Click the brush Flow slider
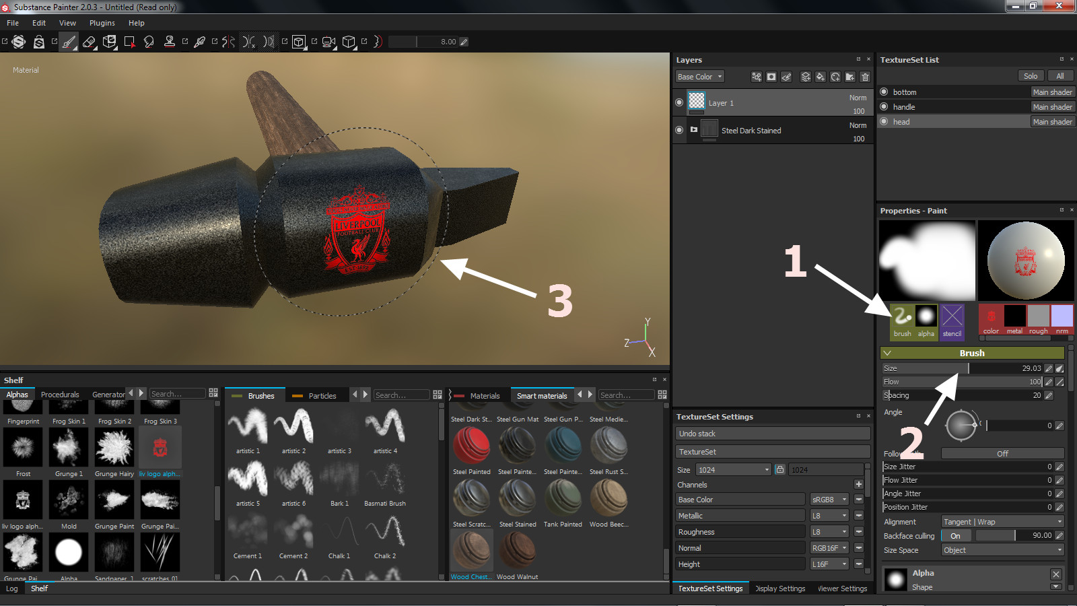Screen dimensions: 1077x606 pyautogui.click(x=961, y=382)
